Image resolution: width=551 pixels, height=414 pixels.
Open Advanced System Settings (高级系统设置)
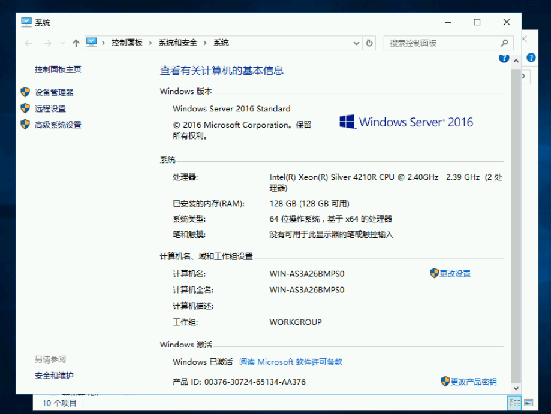tap(58, 125)
